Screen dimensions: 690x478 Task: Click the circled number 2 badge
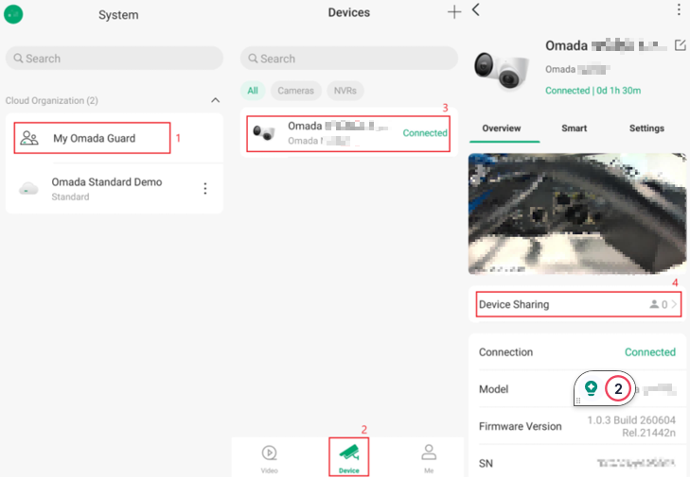[x=618, y=389]
